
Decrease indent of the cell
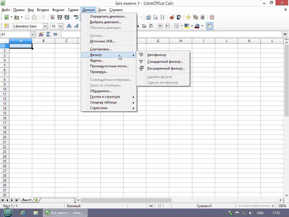tap(161, 26)
